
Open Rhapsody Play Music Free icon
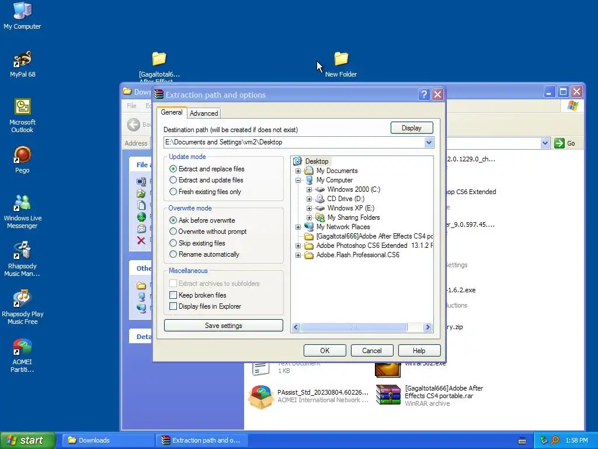coord(23,307)
